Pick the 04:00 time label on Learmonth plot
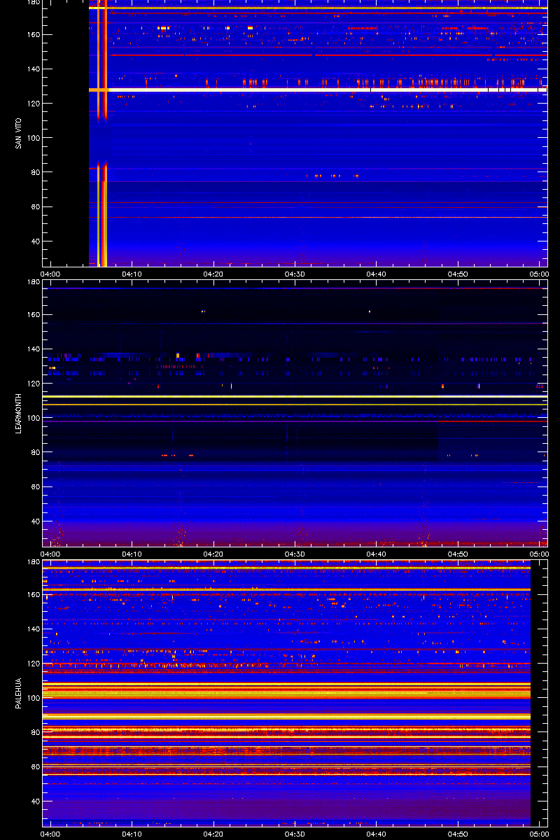This screenshot has width=560, height=840. [x=51, y=554]
